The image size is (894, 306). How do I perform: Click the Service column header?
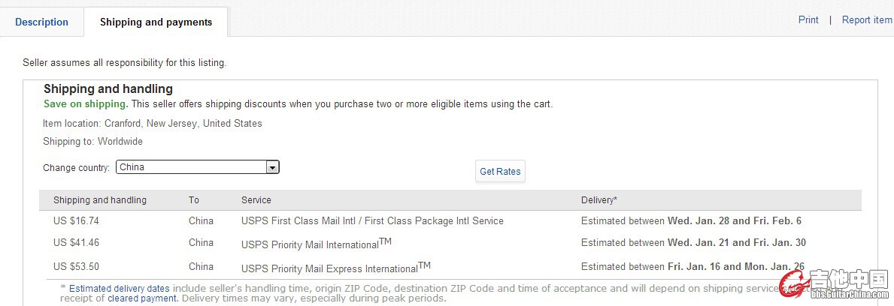pyautogui.click(x=256, y=200)
